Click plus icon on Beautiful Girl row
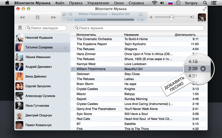The height and width of the screenshot is (138, 222). point(203,69)
